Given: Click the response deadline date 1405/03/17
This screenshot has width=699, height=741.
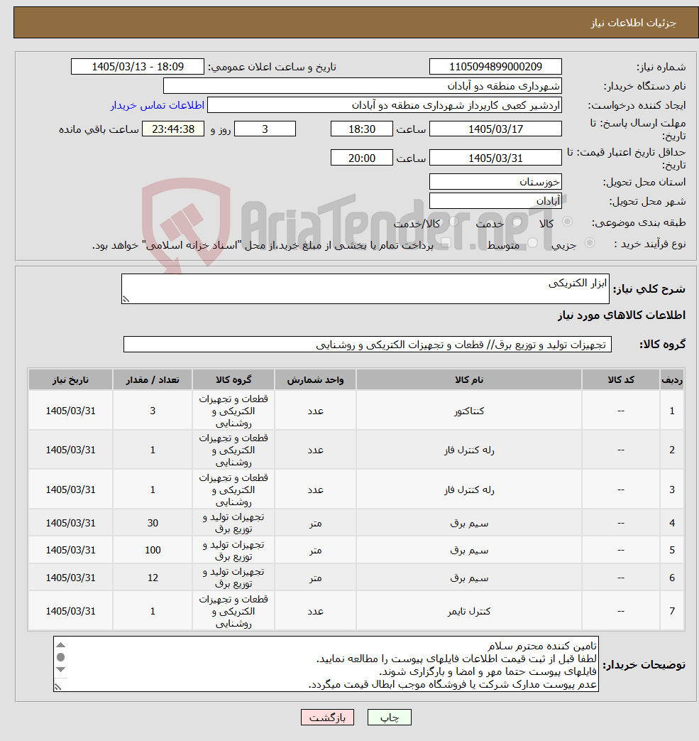Looking at the screenshot, I should [x=495, y=129].
